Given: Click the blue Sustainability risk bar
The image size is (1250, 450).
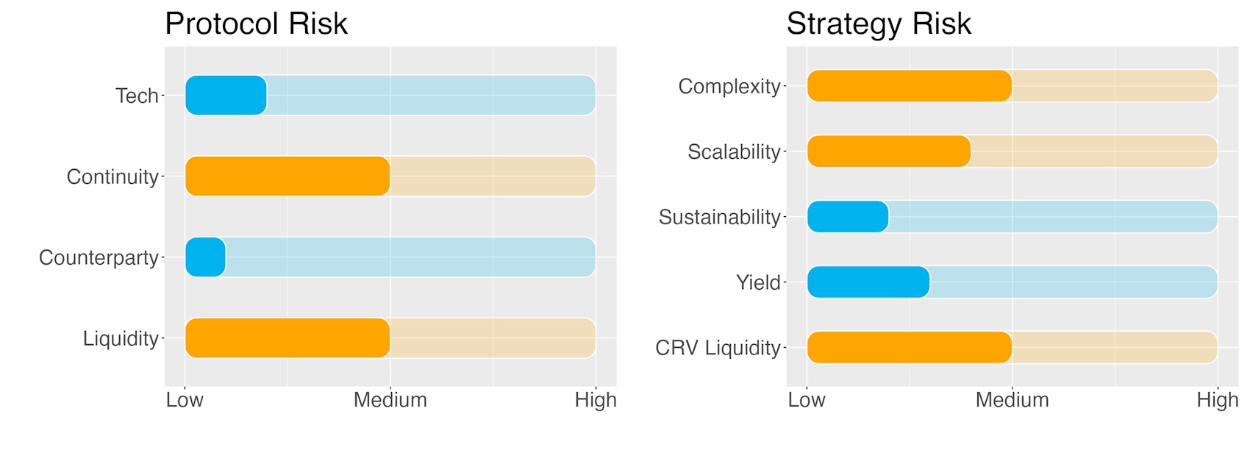Looking at the screenshot, I should pos(848,217).
